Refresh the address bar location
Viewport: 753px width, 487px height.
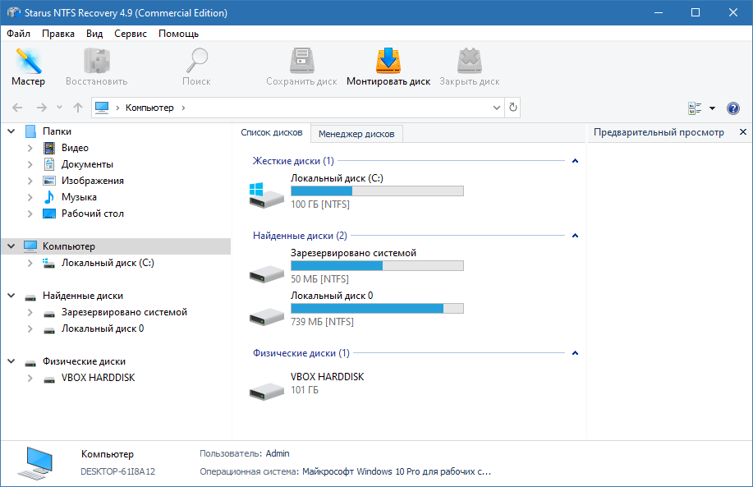(513, 107)
